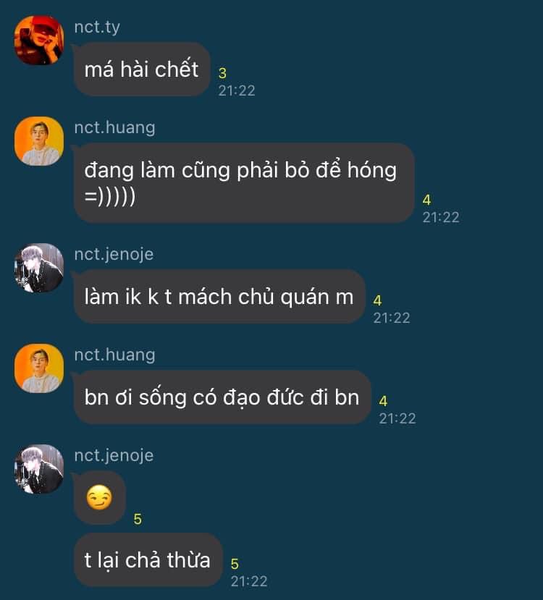Tap nct.huang's avatar beside "đang làm cũng" message
543x600 pixels.
click(39, 141)
